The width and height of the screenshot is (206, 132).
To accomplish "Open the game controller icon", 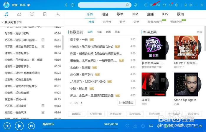I will click(x=158, y=5).
